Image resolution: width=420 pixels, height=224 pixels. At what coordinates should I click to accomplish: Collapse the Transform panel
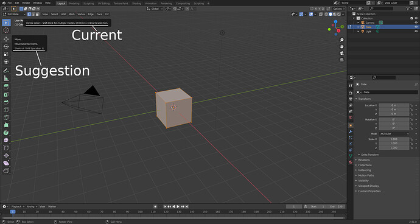point(364,99)
